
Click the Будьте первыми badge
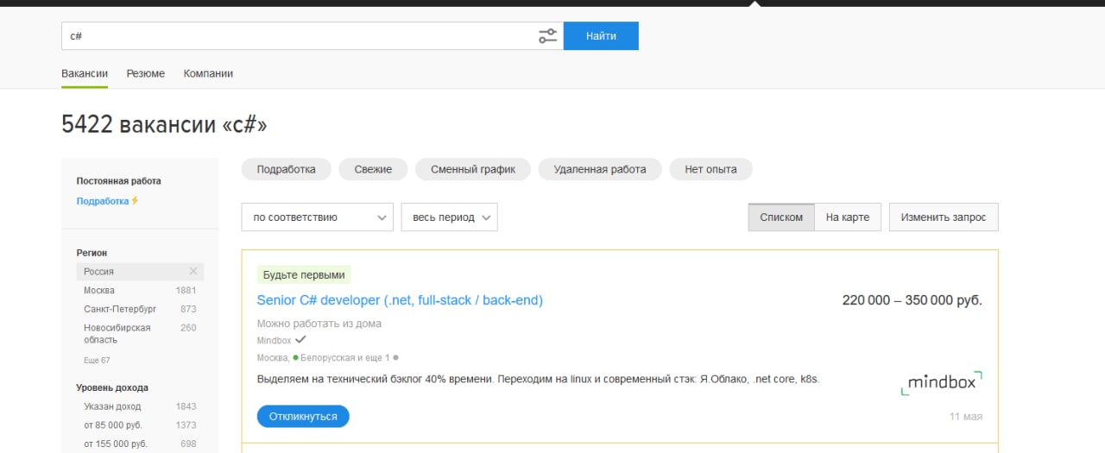[304, 275]
